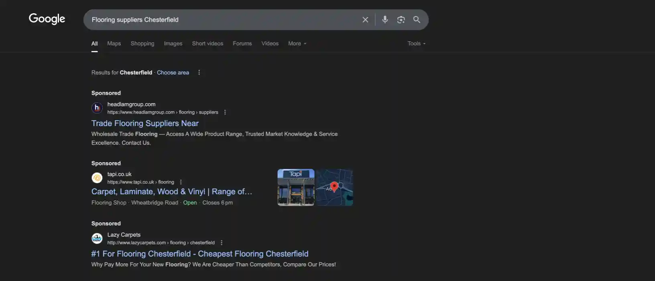Click the Lazy Carpets site name
Viewport: 655px width, 281px height.
pos(124,235)
